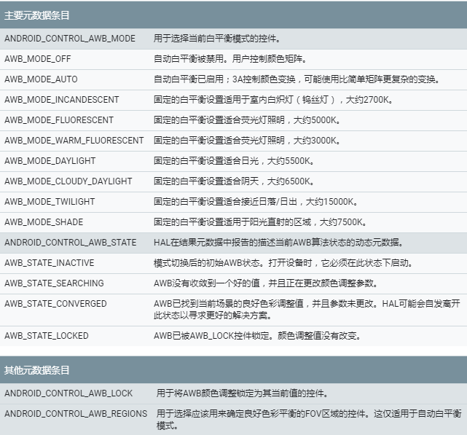The width and height of the screenshot is (467, 435).
Task: Select the AWB_MODE_DAYLIGHT cell
Action: pyautogui.click(x=50, y=161)
